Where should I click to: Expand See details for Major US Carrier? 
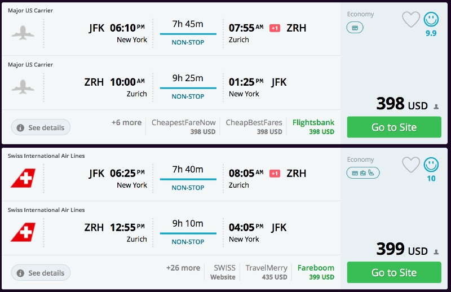[x=41, y=127]
